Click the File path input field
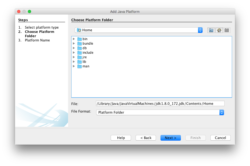 point(160,103)
